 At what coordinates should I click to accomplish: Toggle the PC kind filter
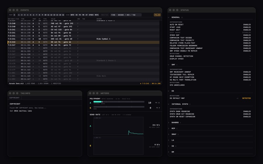(x=80, y=15)
